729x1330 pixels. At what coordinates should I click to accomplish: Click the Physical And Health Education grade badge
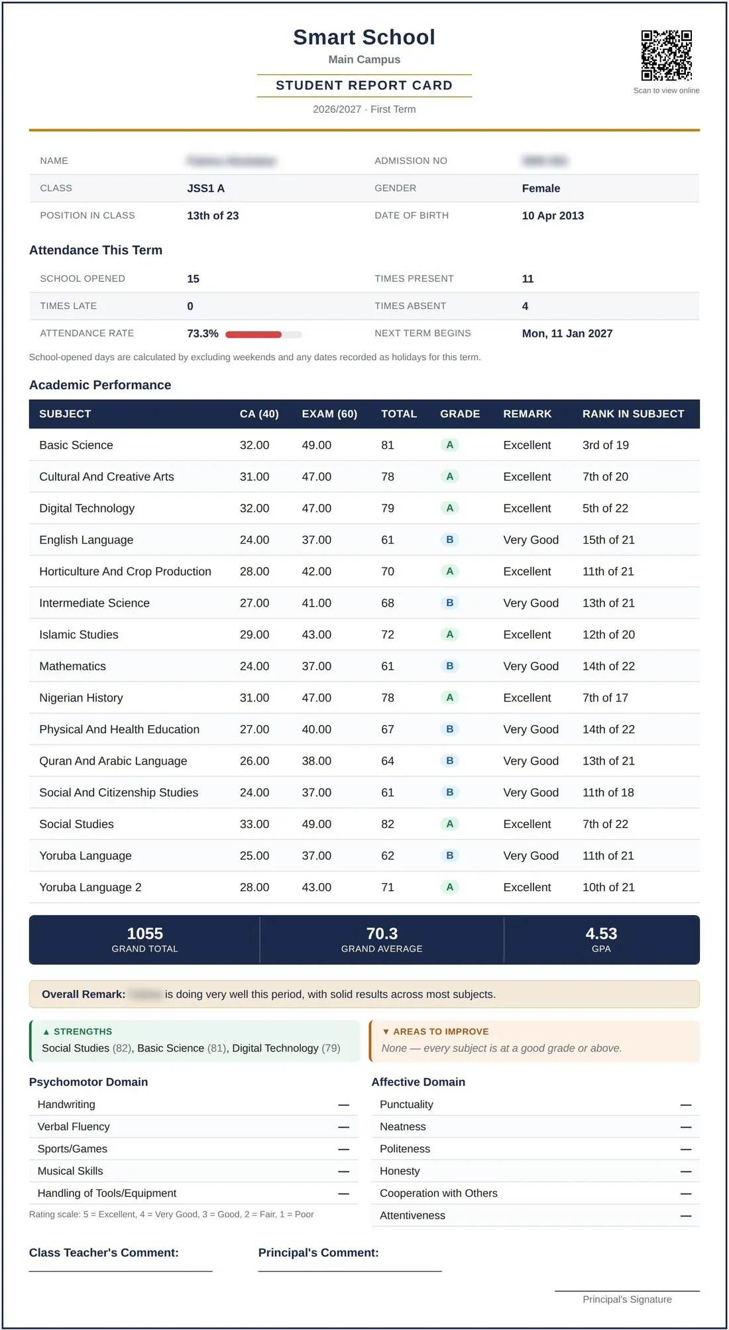pos(450,729)
